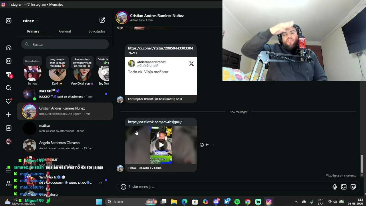Image resolution: width=366 pixels, height=206 pixels.
Task: Open Copilot from the taskbar
Action: click(x=206, y=202)
